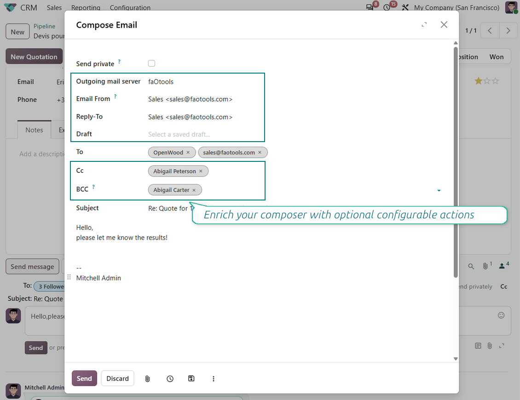Switch to the Notes tab
This screenshot has width=520, height=400.
tap(34, 130)
